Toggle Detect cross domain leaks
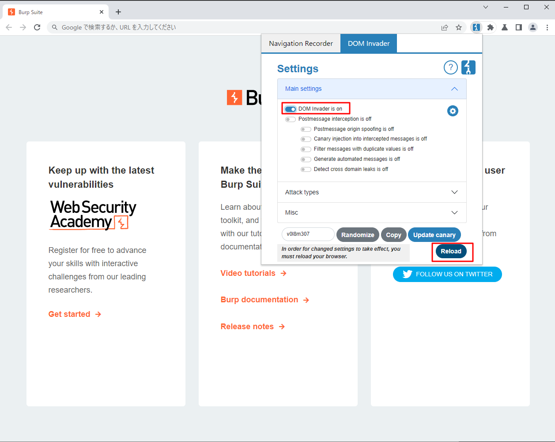The width and height of the screenshot is (555, 442). point(306,169)
